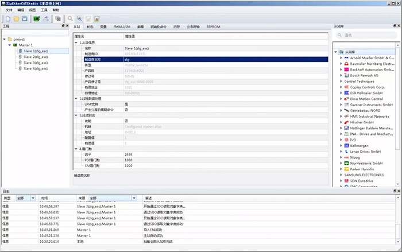Click the copy stacked pages toolbar icon

click(58, 19)
